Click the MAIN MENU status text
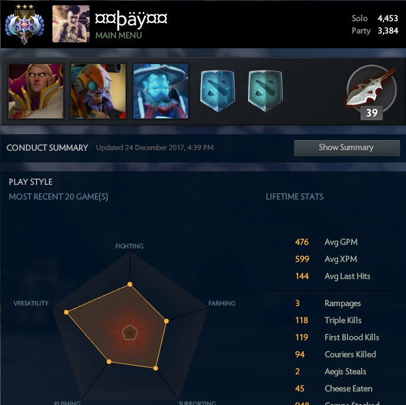This screenshot has height=405, width=406. pyautogui.click(x=118, y=35)
